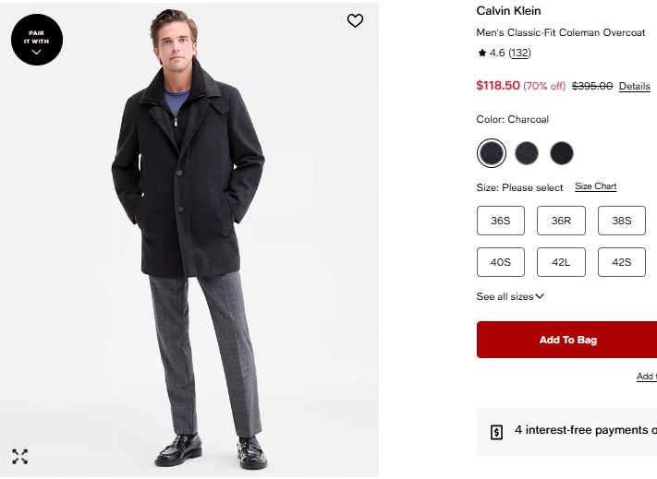Viewport: 657px width, 479px height.
Task: Click the dollar payment plan icon
Action: [496, 431]
